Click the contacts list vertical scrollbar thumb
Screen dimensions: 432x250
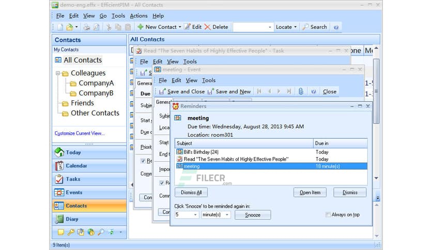pyautogui.click(x=376, y=91)
